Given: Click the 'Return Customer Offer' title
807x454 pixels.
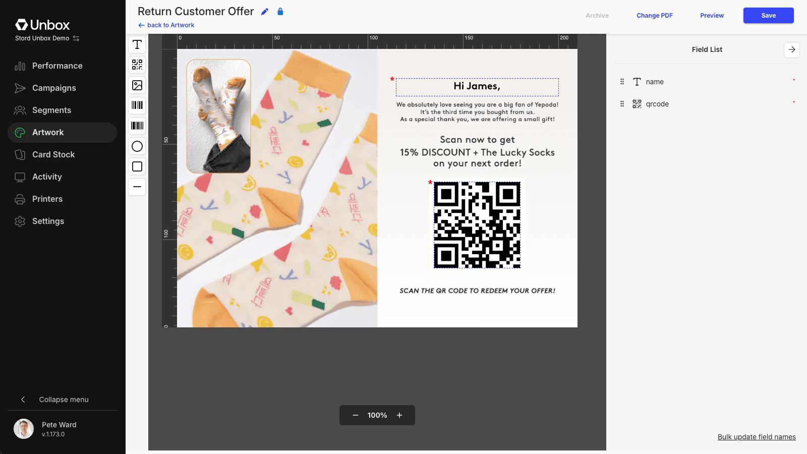Looking at the screenshot, I should click(196, 12).
